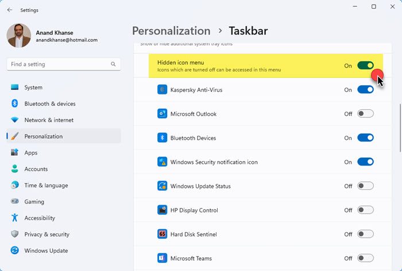Turn off the Hidden icon menu toggle

tap(365, 65)
